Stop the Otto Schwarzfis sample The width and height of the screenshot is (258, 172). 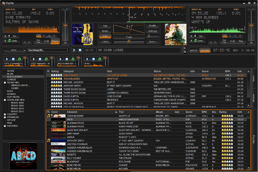(x=13, y=59)
